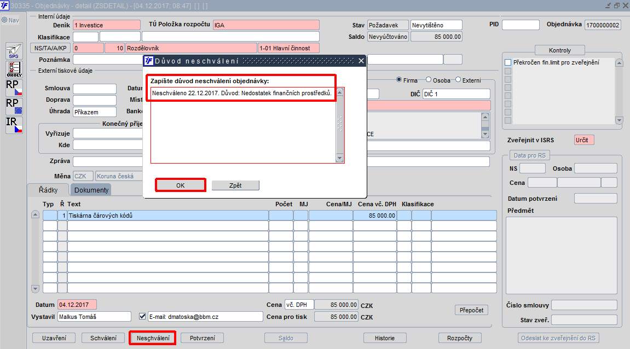The height and width of the screenshot is (349, 630).
Task: Click the Smlouva input field
Action: point(95,89)
